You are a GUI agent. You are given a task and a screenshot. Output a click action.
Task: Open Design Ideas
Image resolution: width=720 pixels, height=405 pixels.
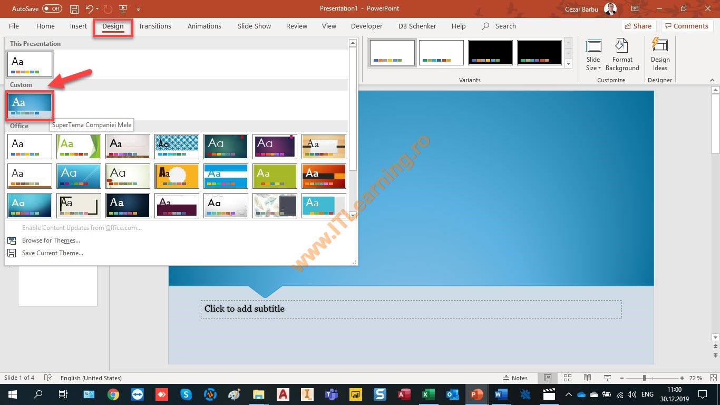click(660, 55)
